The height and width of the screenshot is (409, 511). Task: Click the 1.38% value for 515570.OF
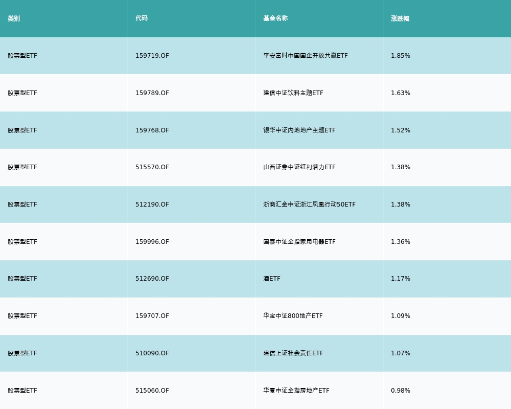click(x=401, y=167)
